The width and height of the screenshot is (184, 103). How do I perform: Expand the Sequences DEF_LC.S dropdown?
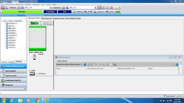tap(95, 8)
